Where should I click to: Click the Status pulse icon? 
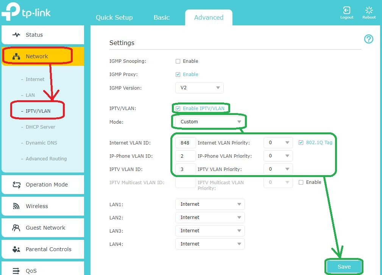[x=16, y=35]
